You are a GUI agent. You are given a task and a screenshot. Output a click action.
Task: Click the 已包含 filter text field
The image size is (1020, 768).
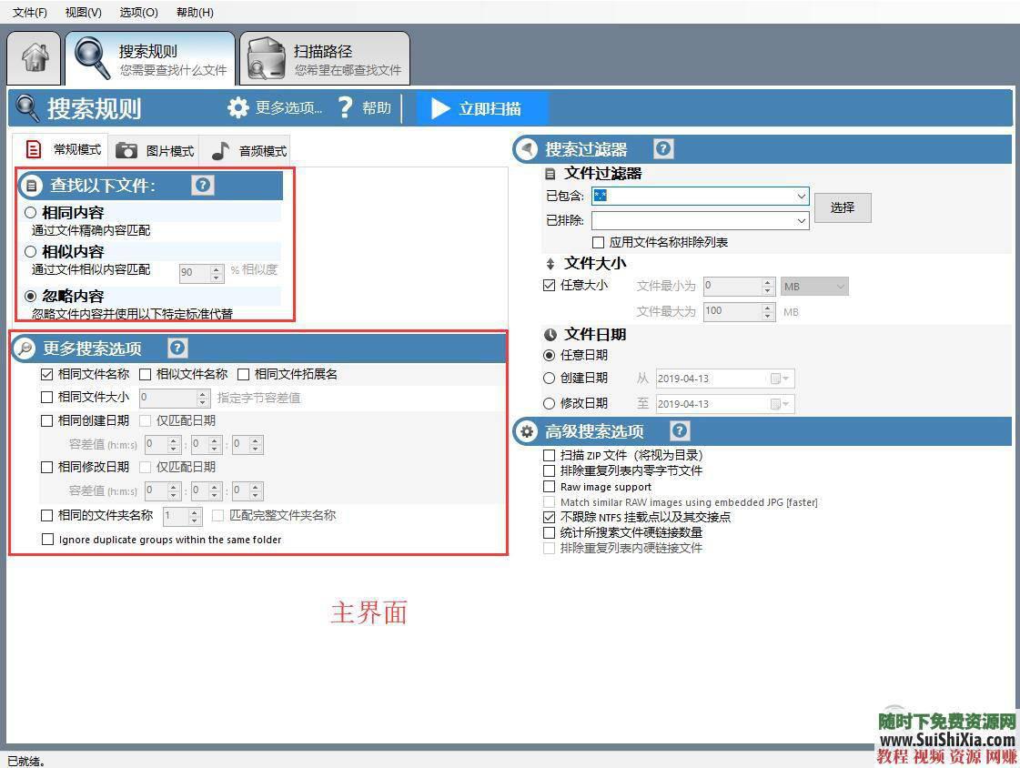coord(692,196)
